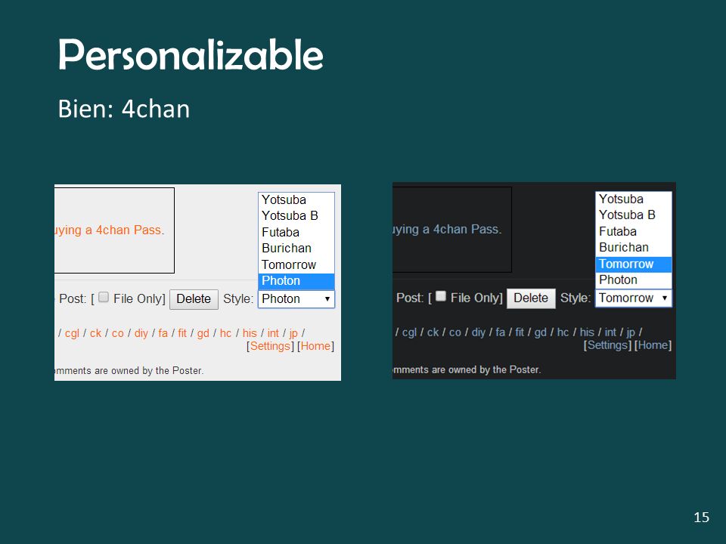The width and height of the screenshot is (726, 544).
Task: Tick File Only checkbox in dark theme screenshot
Action: click(x=441, y=296)
